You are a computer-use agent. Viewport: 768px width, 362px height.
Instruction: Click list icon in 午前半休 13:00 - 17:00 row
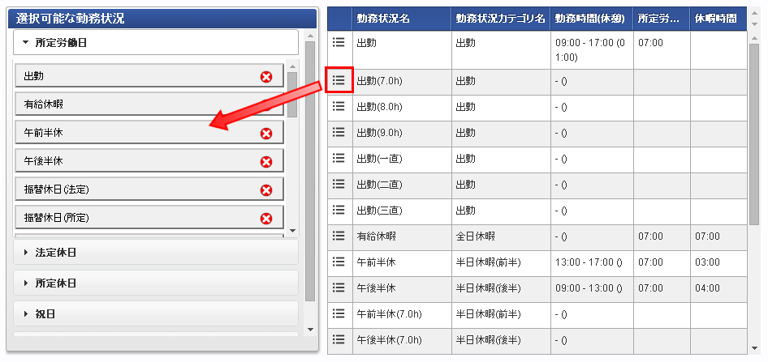339,262
